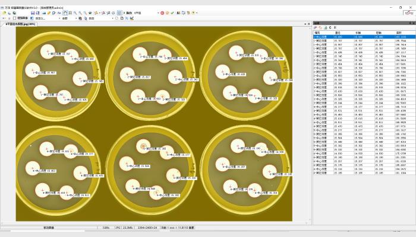416x237 pixels.
Task: Click the 'C' clear icon in results panel
Action: click(x=330, y=28)
